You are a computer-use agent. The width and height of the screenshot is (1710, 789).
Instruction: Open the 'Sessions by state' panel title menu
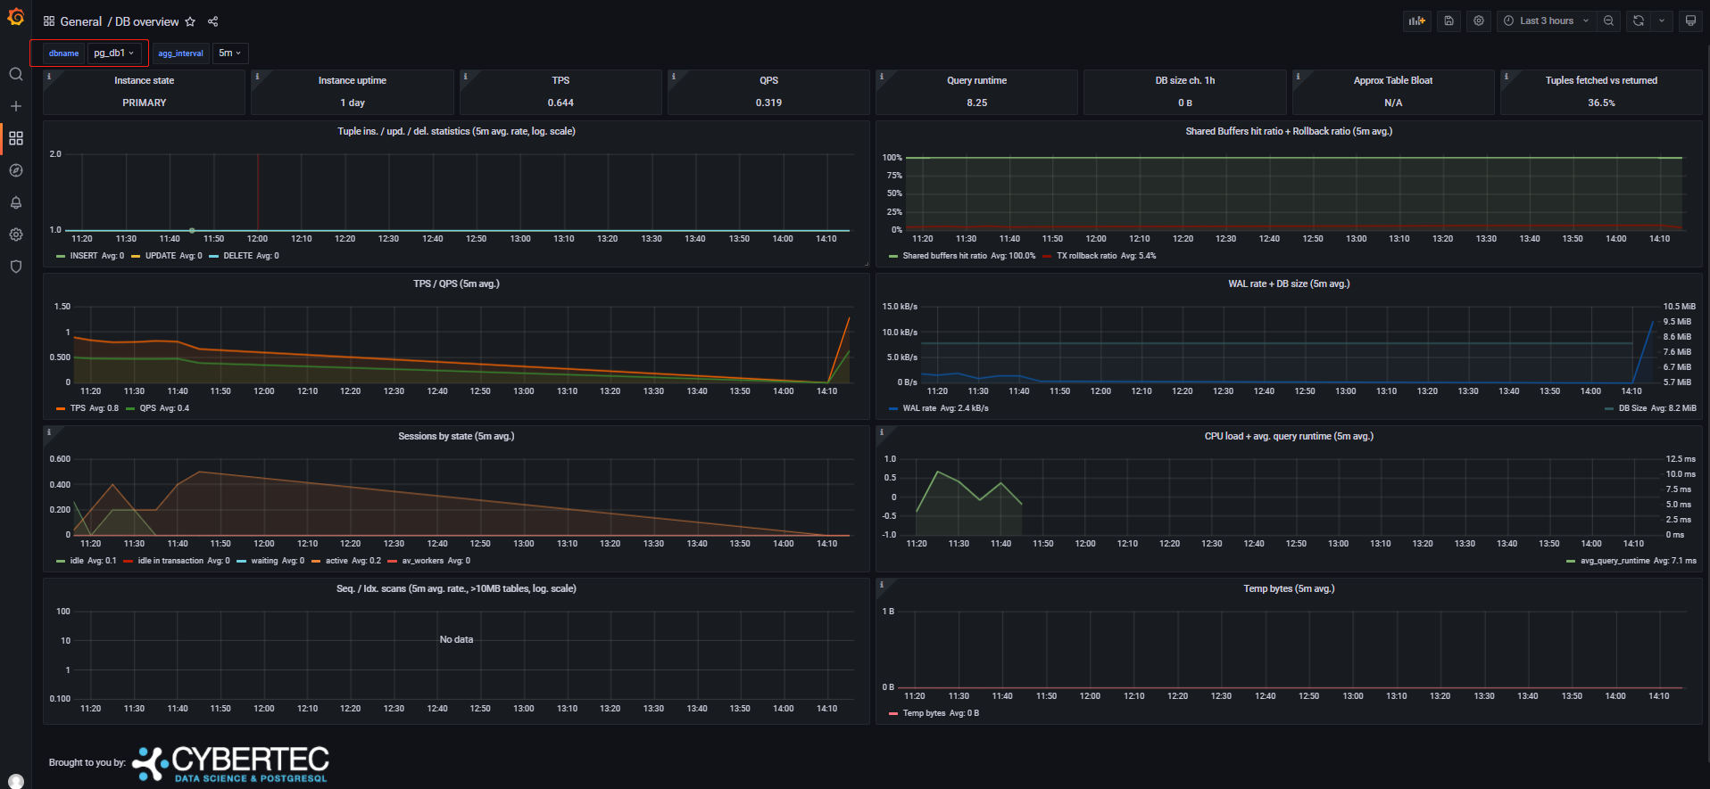click(x=456, y=436)
